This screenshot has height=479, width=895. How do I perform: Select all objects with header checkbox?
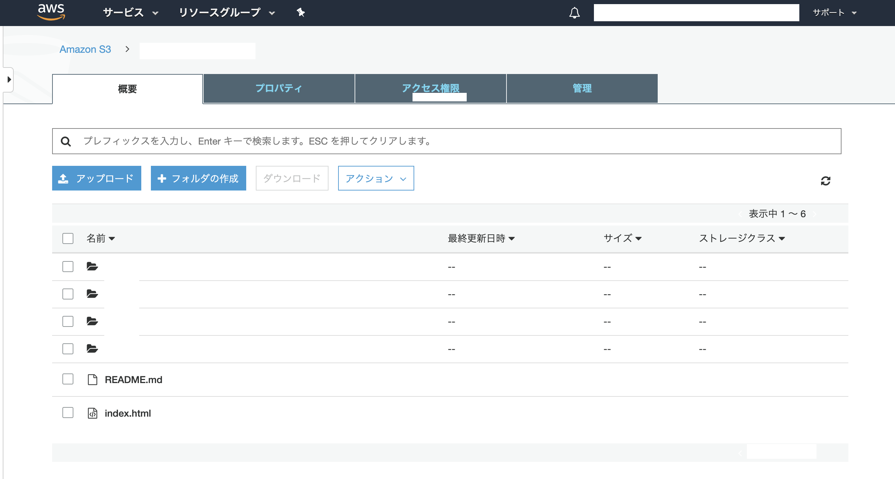pos(68,238)
